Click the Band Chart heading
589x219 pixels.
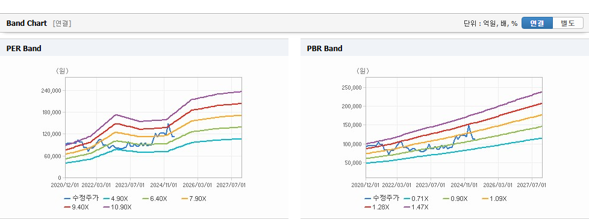click(x=26, y=23)
